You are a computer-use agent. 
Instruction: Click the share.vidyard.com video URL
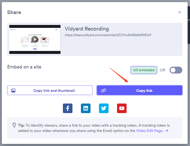[x=108, y=35]
